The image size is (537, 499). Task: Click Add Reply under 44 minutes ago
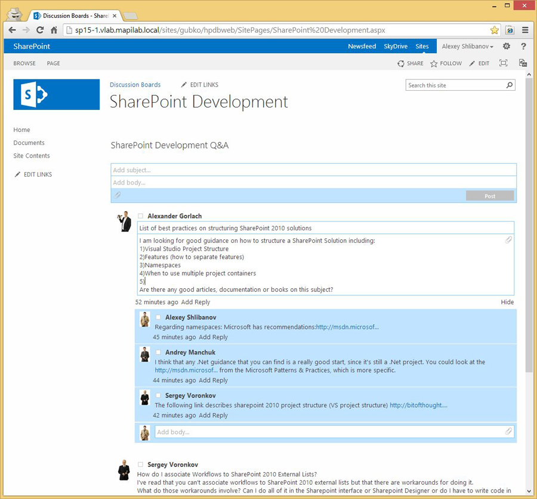click(214, 380)
